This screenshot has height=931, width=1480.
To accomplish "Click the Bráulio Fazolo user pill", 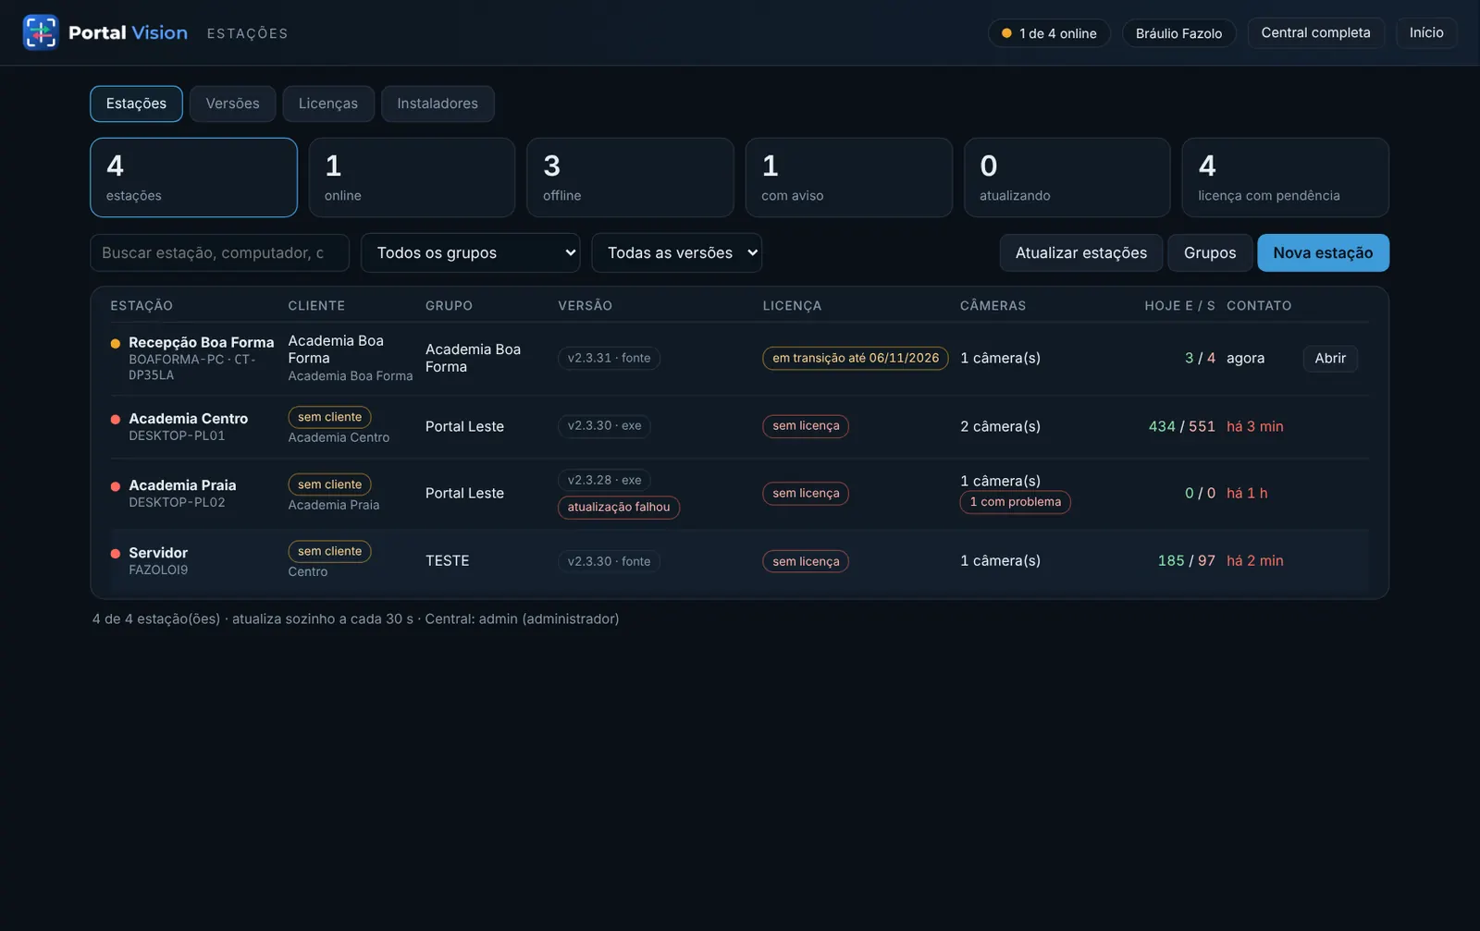I will 1178,33.
